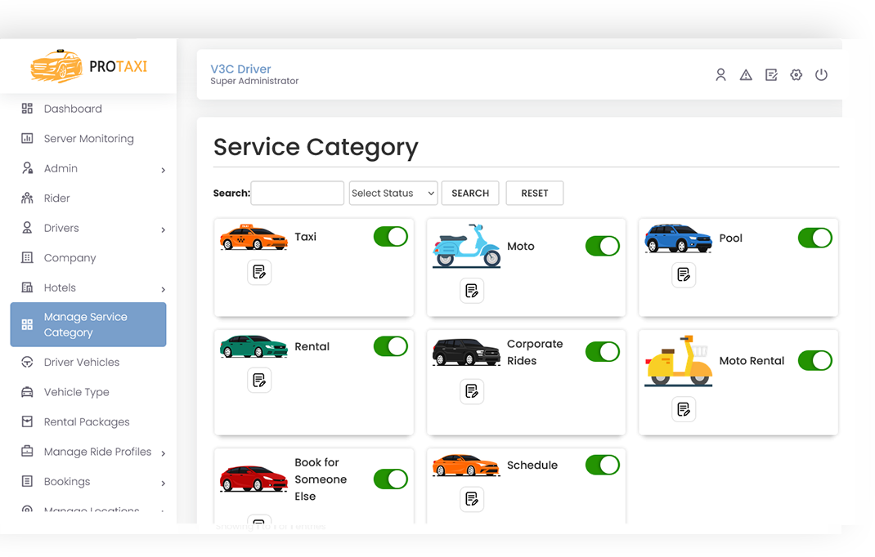Disable the Corporate Rides switch
Viewport: 875px width, 557px height.
(603, 352)
